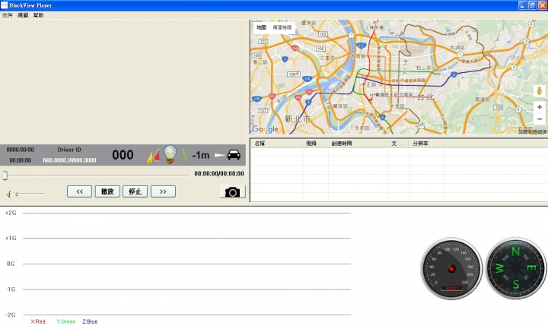Click the 0000/00/00 date display
The height and width of the screenshot is (329, 548).
coord(21,150)
